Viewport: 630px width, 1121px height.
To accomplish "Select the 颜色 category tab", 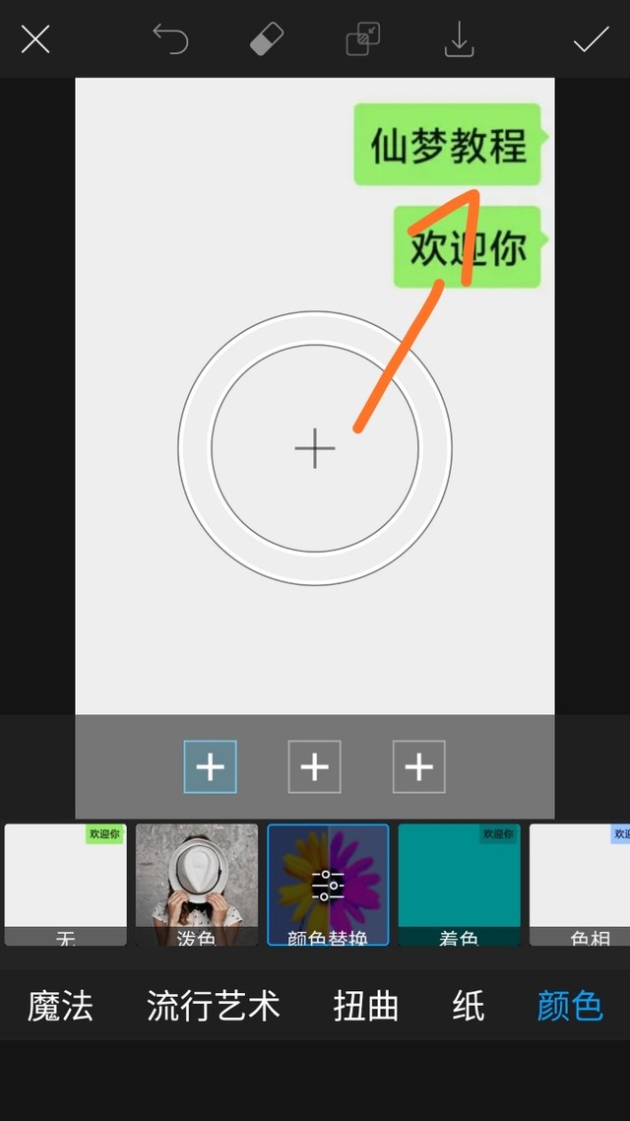I will (x=570, y=1006).
